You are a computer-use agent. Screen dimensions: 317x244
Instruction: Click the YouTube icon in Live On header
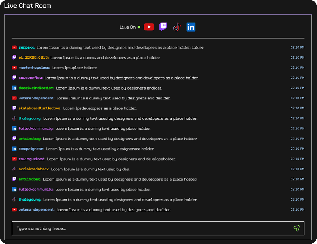(x=149, y=27)
